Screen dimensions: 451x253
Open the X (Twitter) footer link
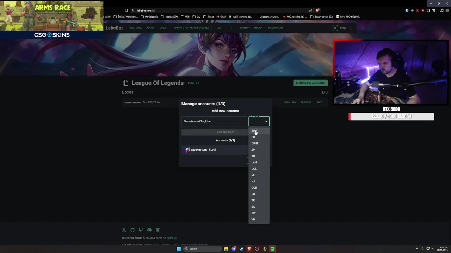click(124, 230)
